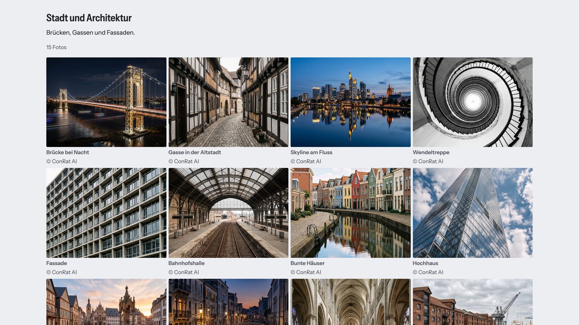This screenshot has height=325, width=579.
Task: Open the Gasse in der Altstadt photo
Action: coord(228,102)
